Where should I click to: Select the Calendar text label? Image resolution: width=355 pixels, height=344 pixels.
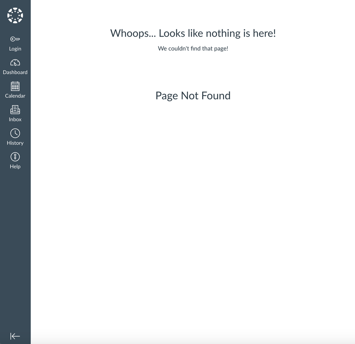coord(15,96)
